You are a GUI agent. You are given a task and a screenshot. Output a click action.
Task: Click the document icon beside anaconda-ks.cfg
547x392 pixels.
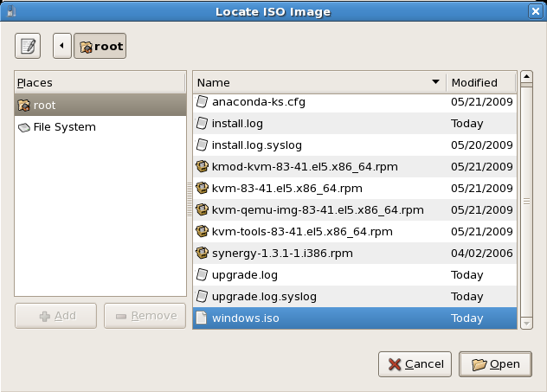click(202, 101)
